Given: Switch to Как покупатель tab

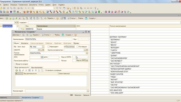Looking at the screenshot, I should tap(37, 67).
